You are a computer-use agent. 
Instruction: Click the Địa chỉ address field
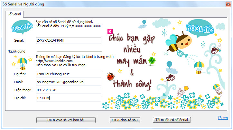point(69,98)
